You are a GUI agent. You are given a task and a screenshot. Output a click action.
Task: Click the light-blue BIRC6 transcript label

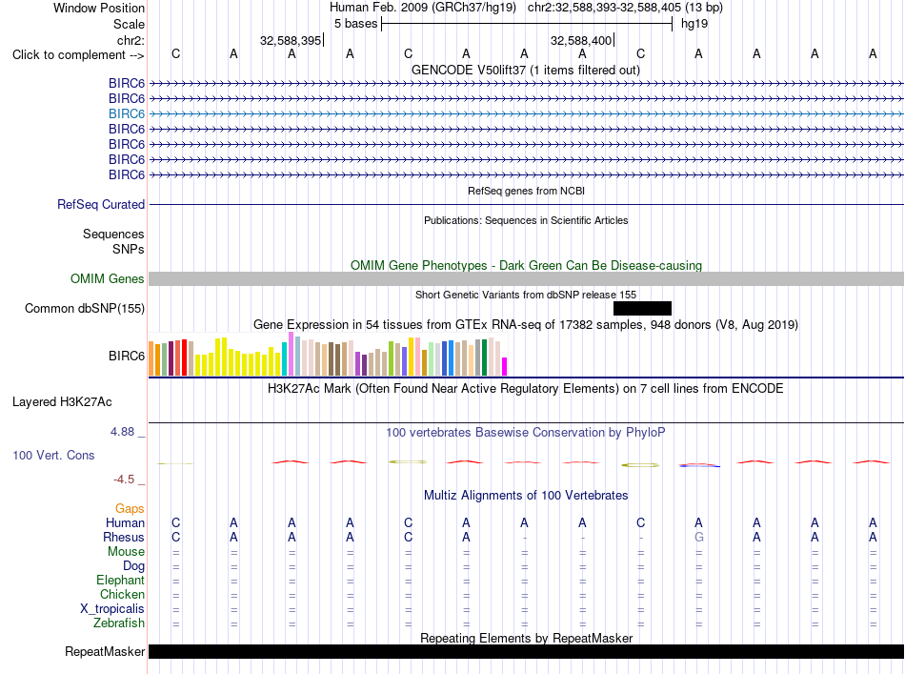(x=127, y=113)
